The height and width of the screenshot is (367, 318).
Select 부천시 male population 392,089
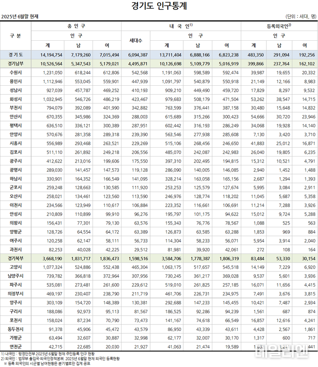tap(82, 108)
